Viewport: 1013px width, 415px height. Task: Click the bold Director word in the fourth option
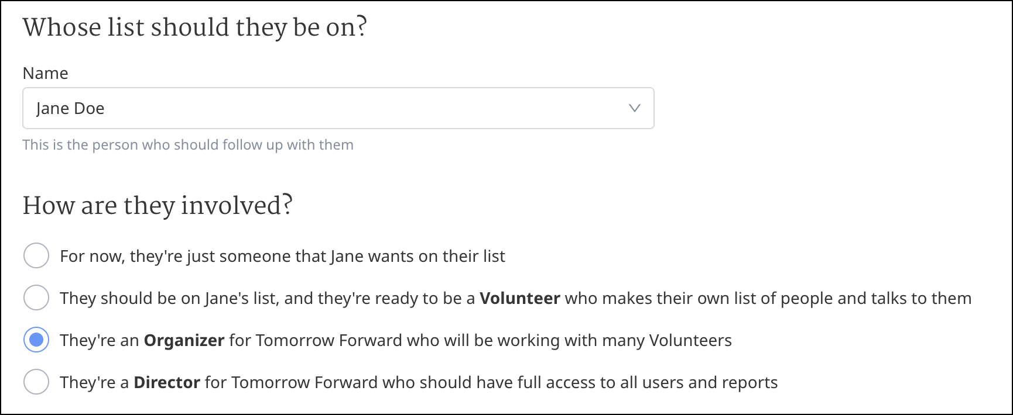click(167, 382)
